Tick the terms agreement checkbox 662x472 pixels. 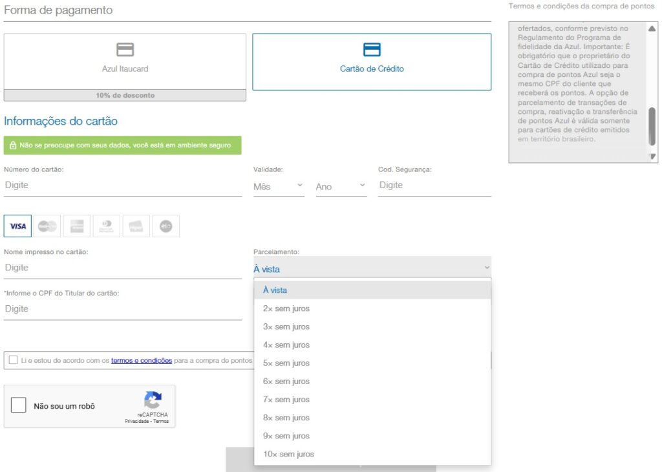coord(14,360)
